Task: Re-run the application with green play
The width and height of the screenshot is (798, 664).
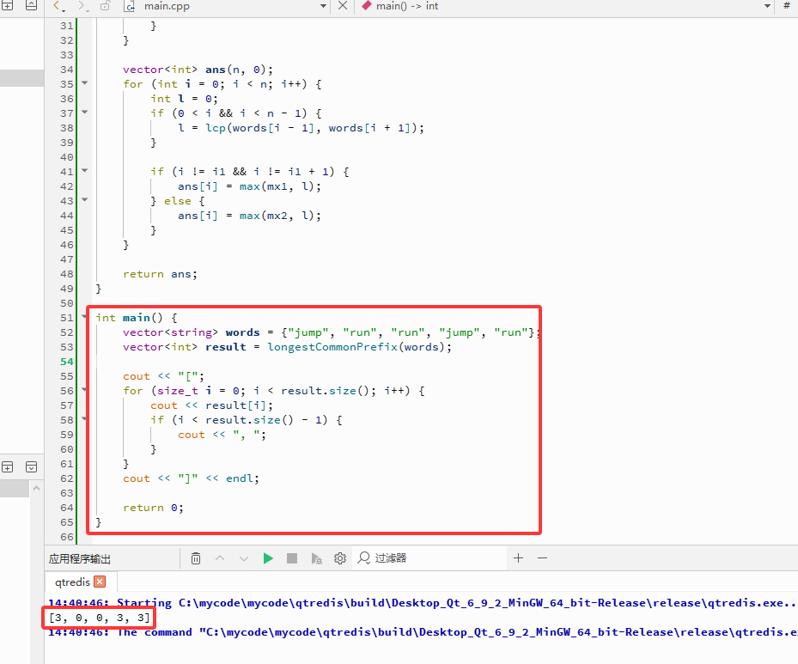Action: (268, 558)
